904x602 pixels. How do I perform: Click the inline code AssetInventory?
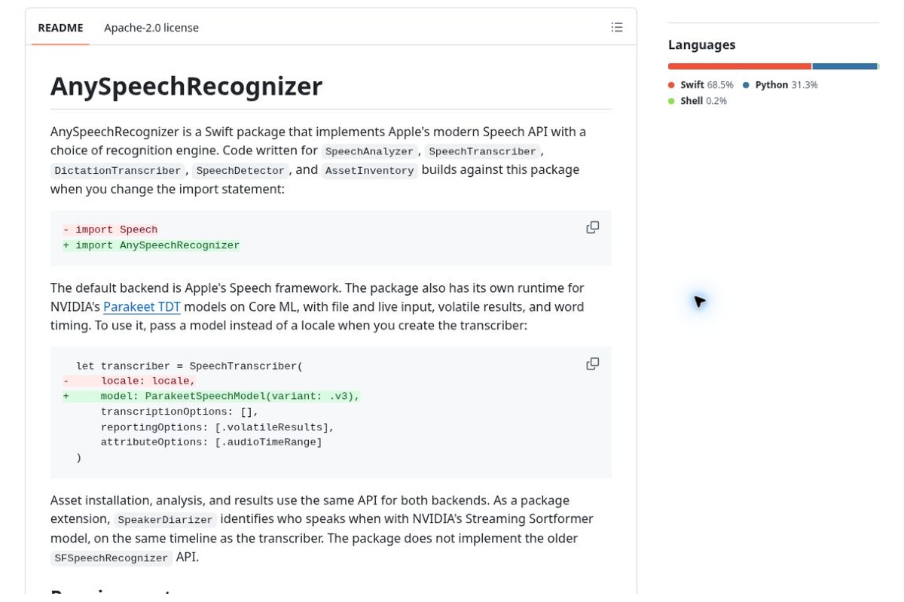click(x=369, y=171)
